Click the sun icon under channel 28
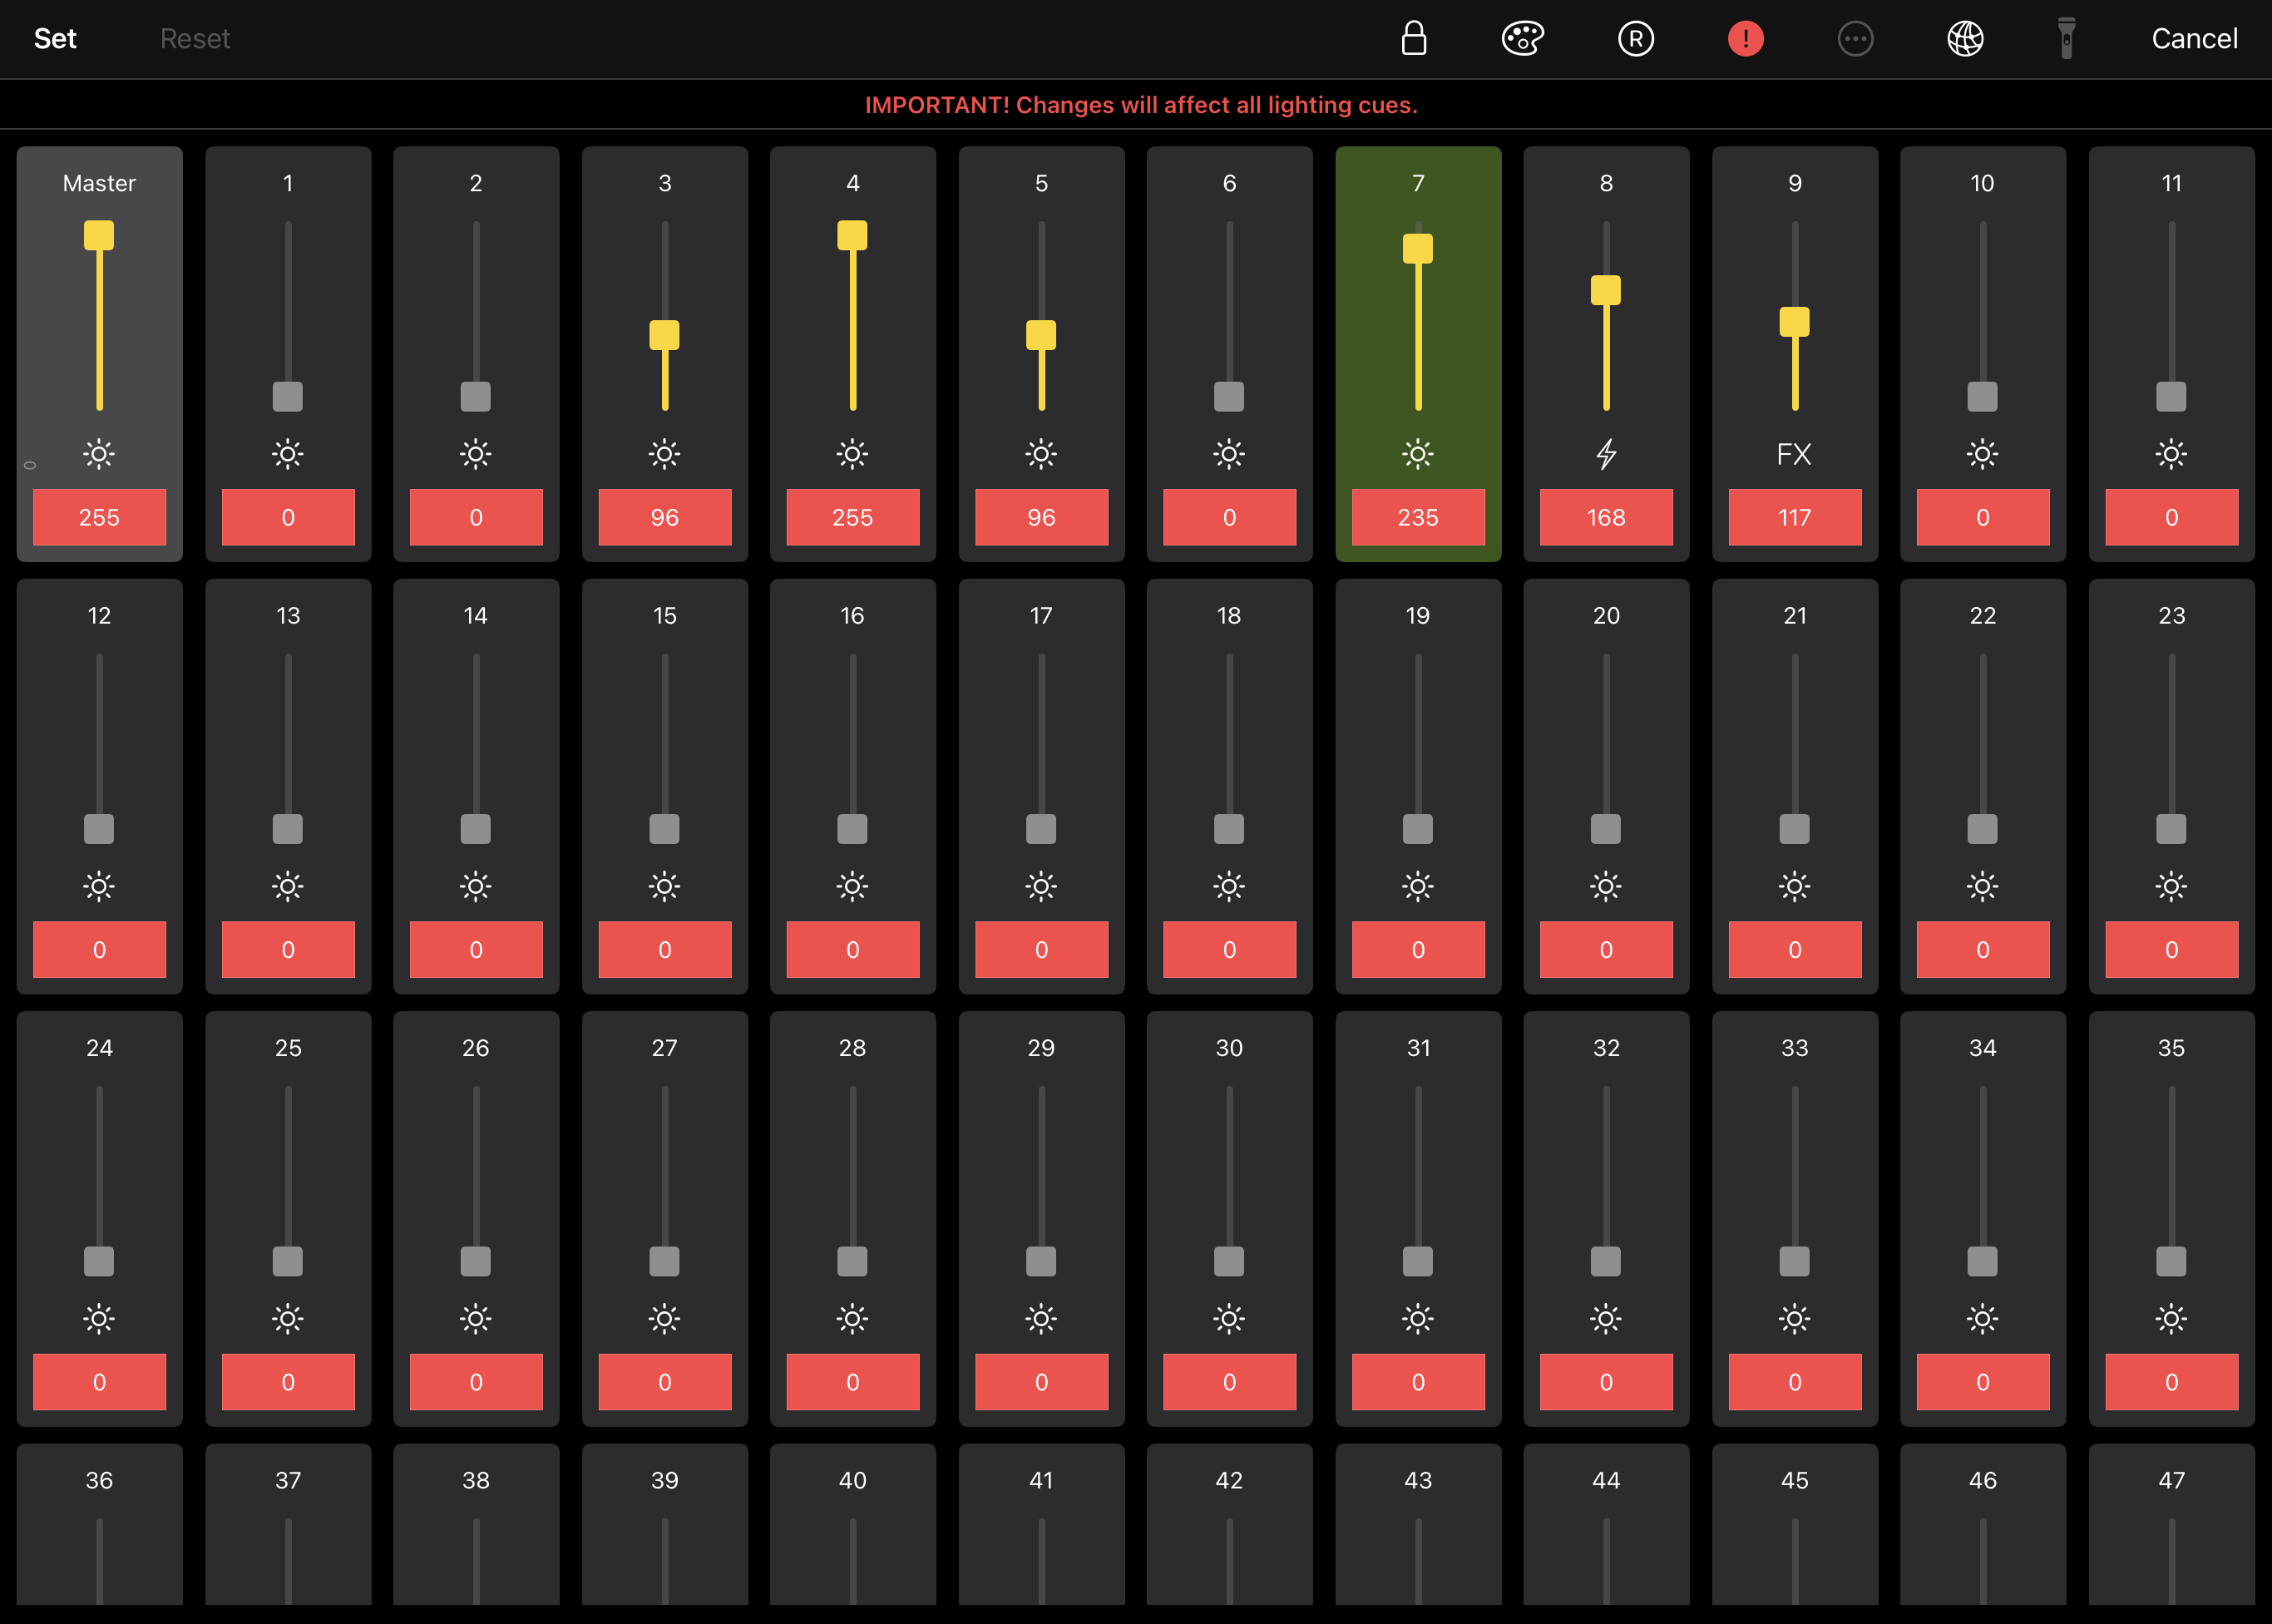The width and height of the screenshot is (2272, 1624). 852,1318
